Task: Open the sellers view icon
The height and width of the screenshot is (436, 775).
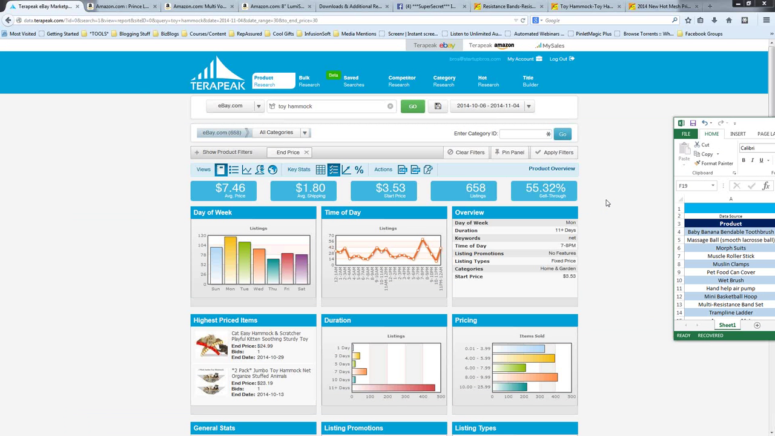Action: (260, 170)
